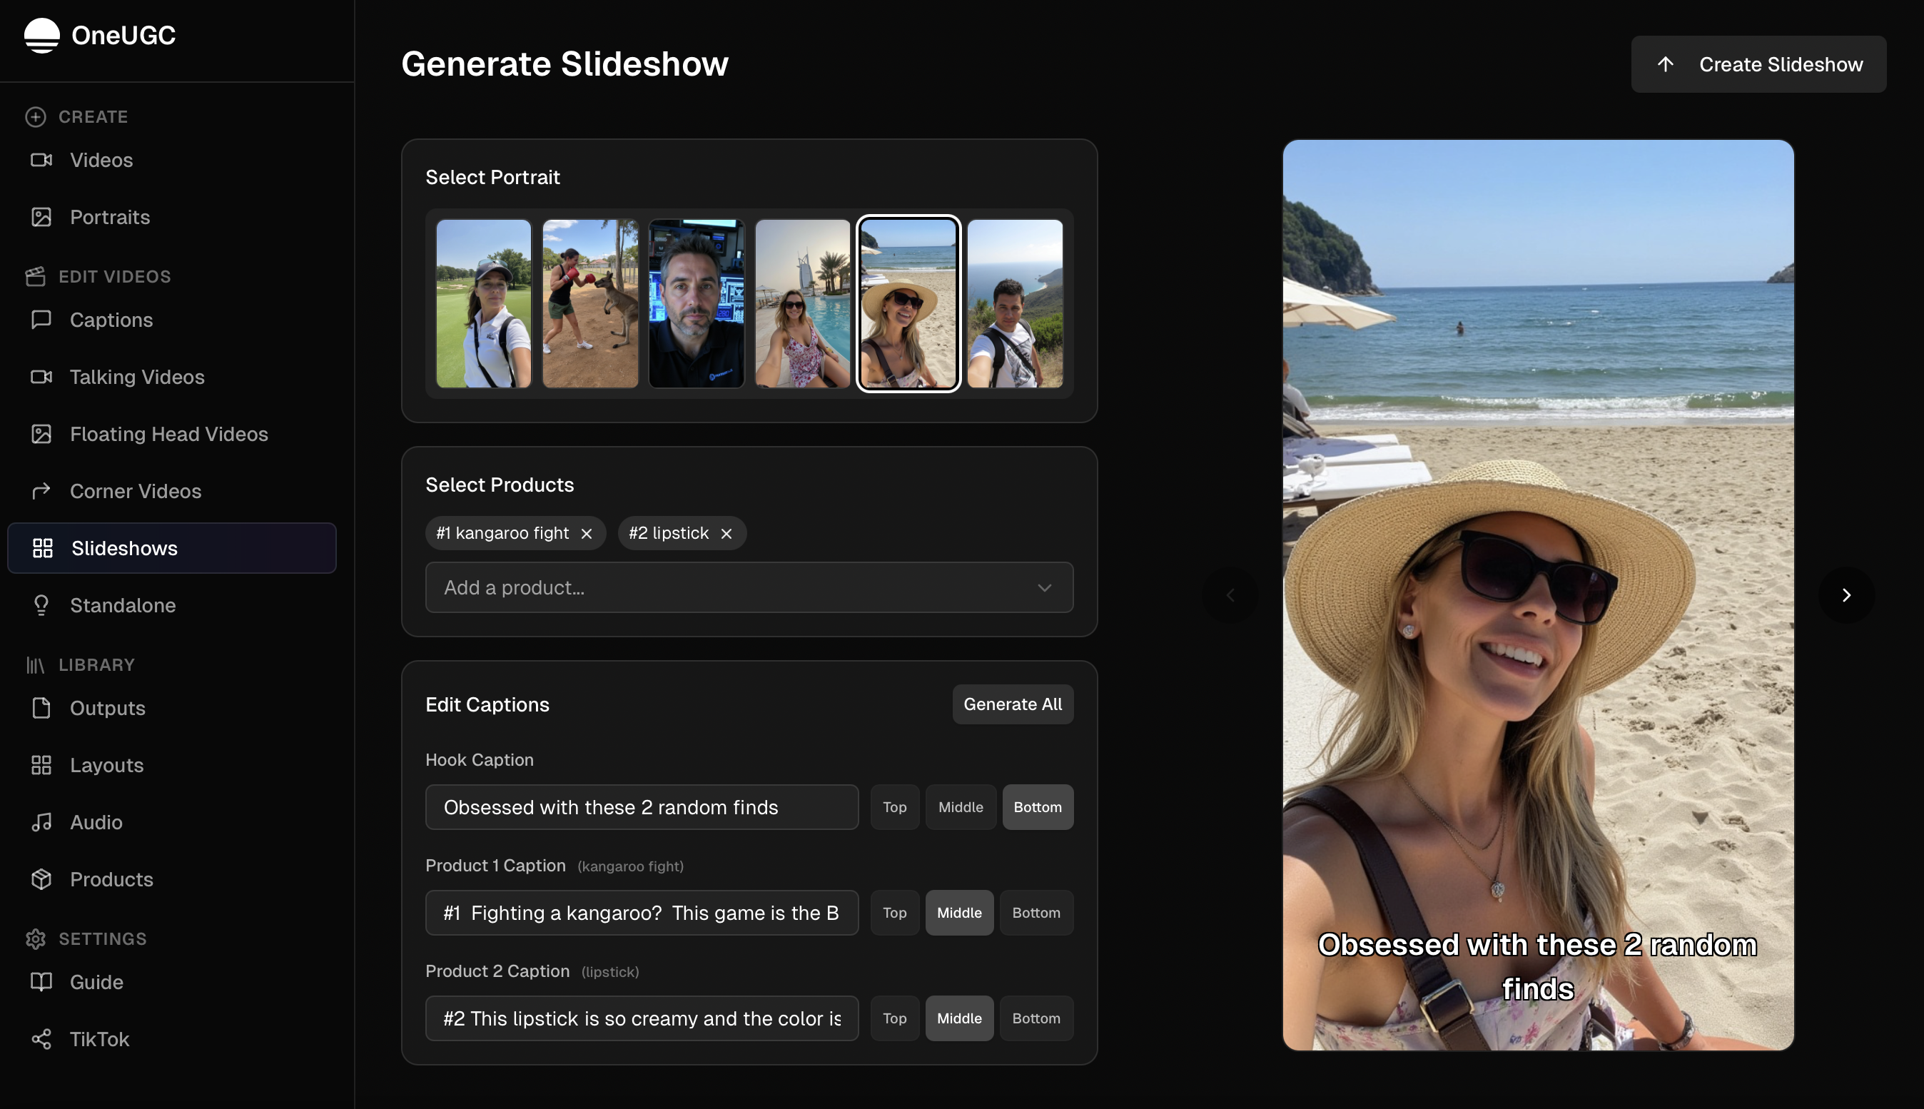The height and width of the screenshot is (1109, 1924).
Task: Click the Standalone lightbulb icon
Action: click(x=41, y=606)
